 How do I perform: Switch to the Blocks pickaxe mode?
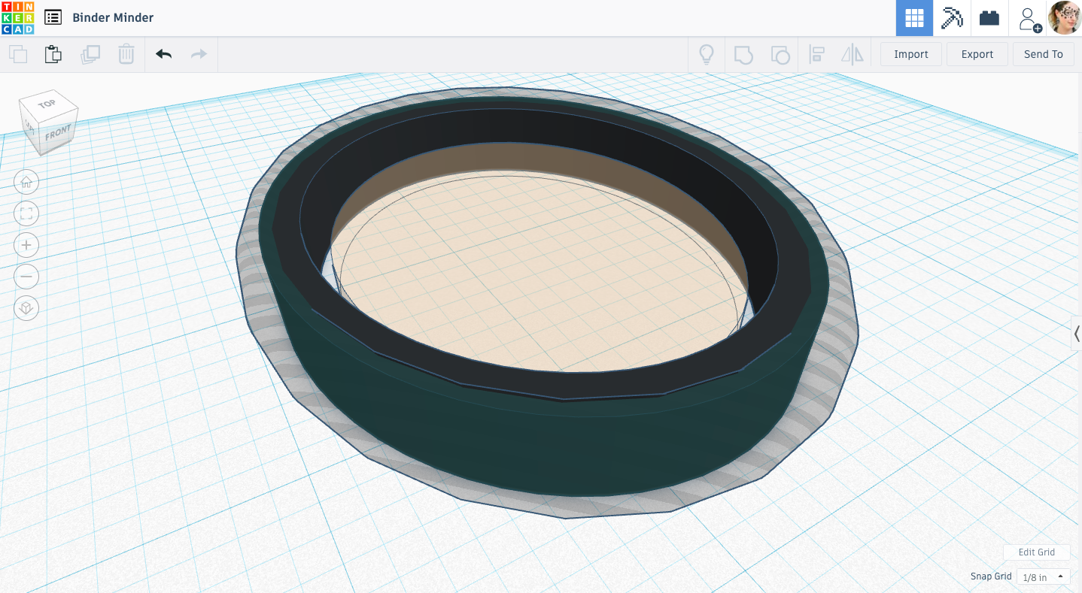[x=952, y=18]
